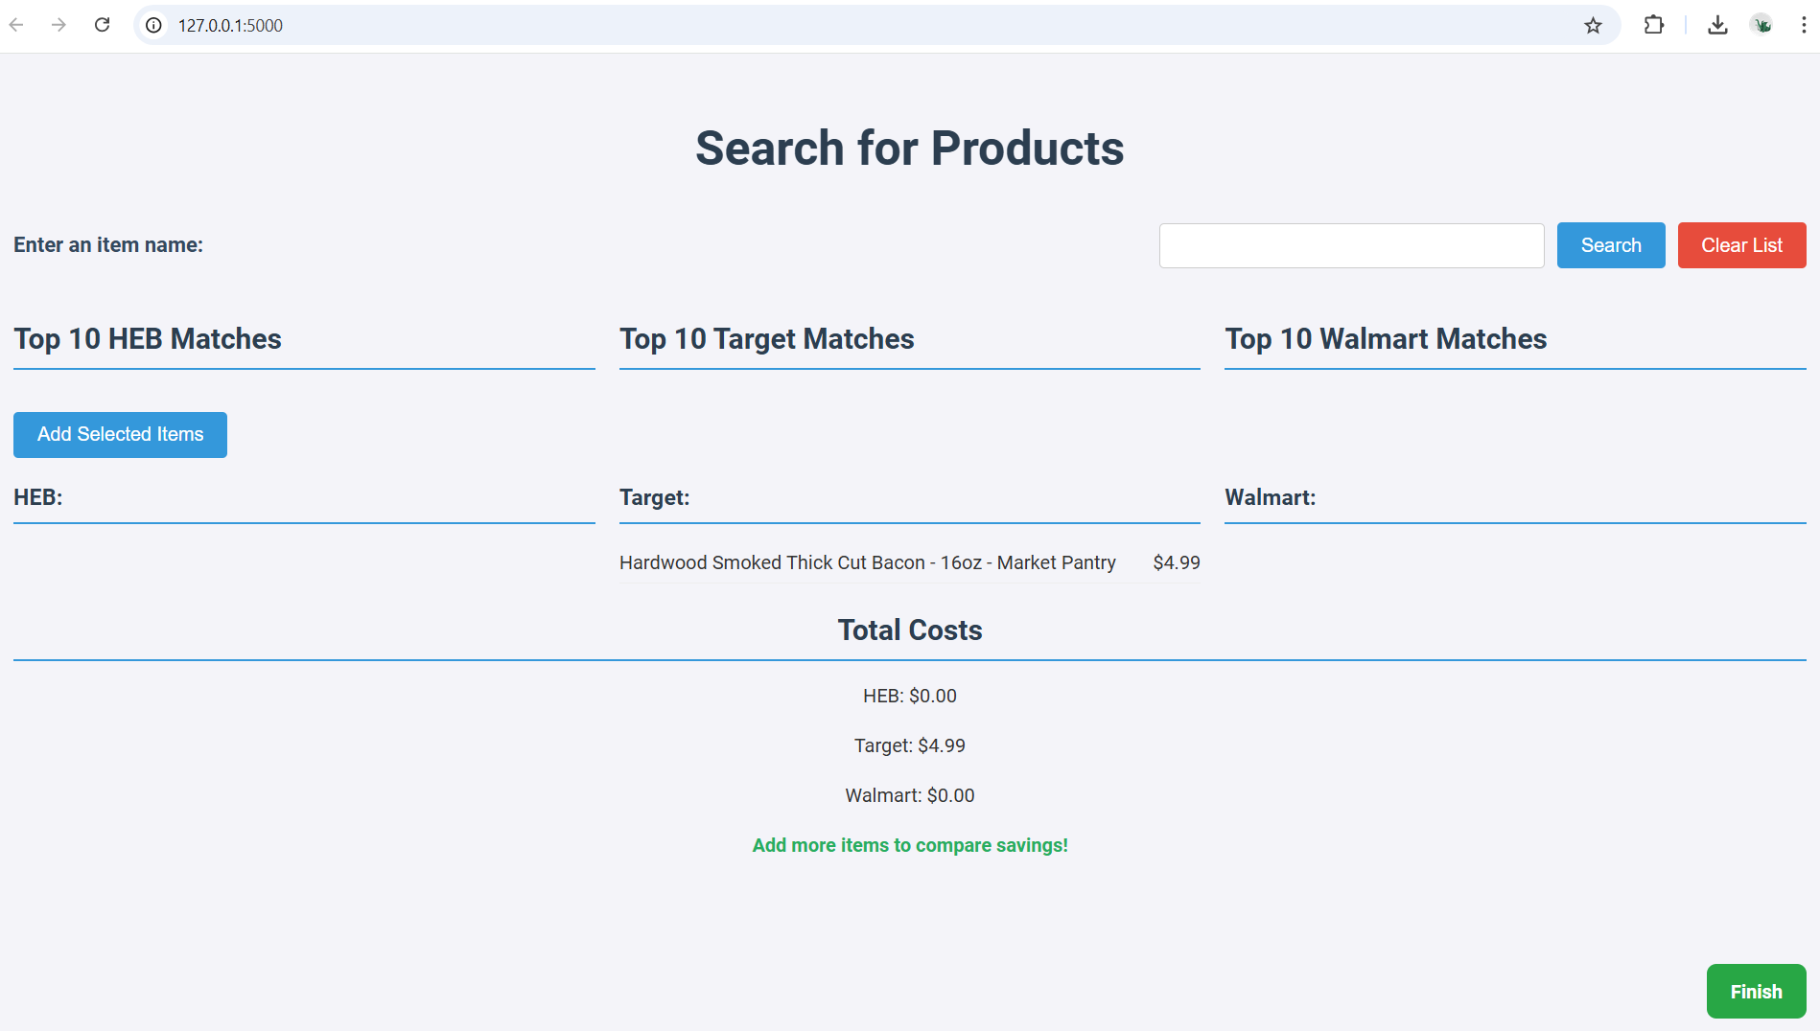Click the Add more items savings message
The image size is (1820, 1031).
(909, 845)
